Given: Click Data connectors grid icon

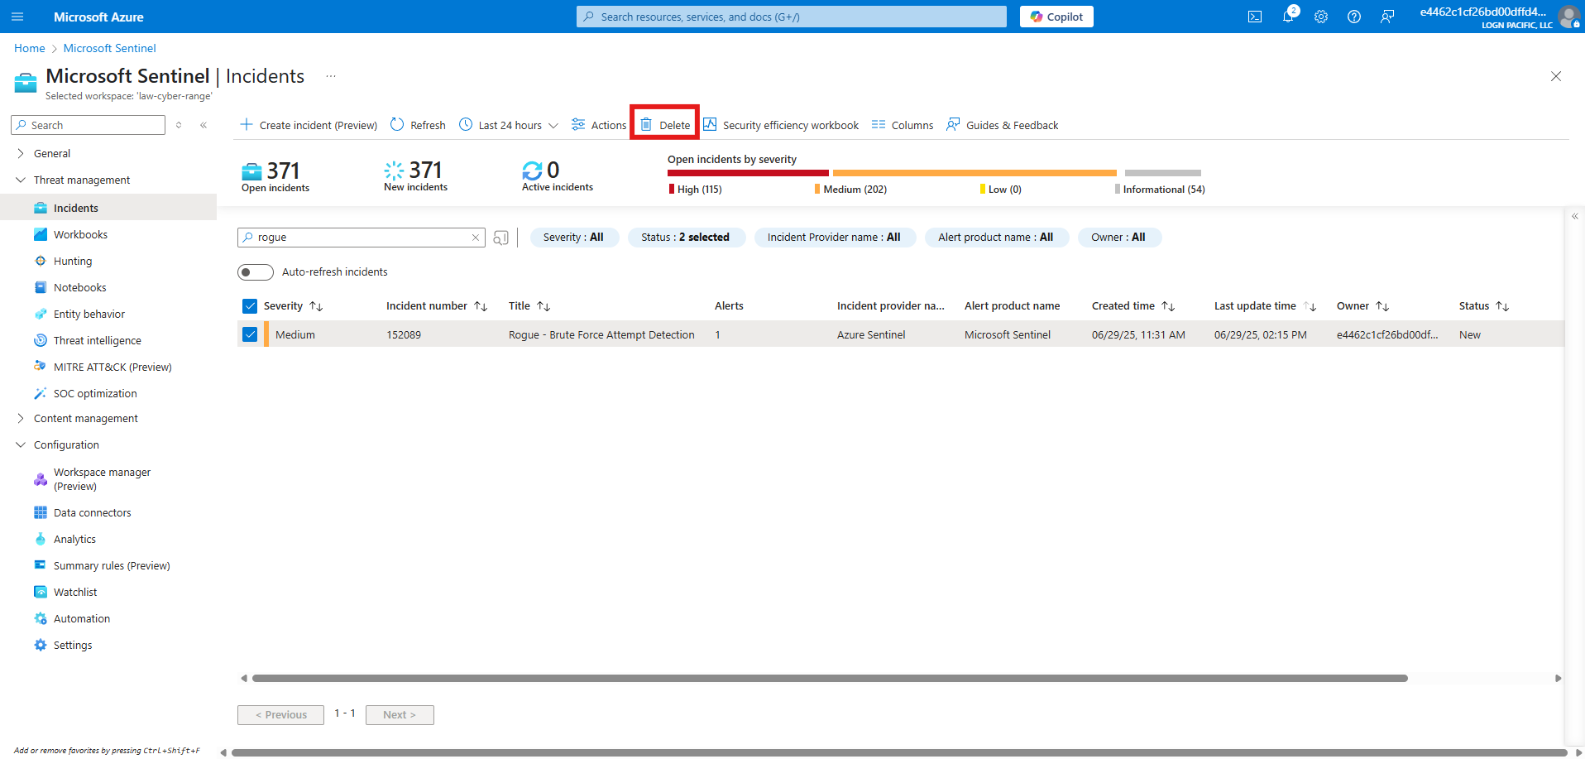Looking at the screenshot, I should tap(40, 512).
